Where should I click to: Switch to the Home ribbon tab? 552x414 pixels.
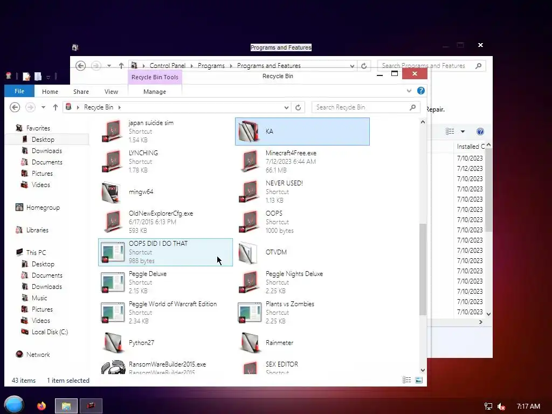pyautogui.click(x=50, y=92)
